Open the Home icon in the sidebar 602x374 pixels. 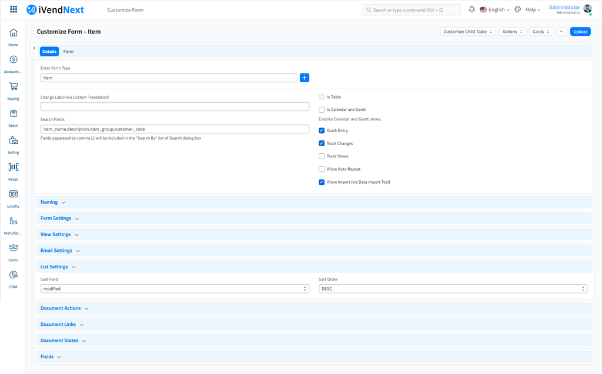tap(13, 34)
